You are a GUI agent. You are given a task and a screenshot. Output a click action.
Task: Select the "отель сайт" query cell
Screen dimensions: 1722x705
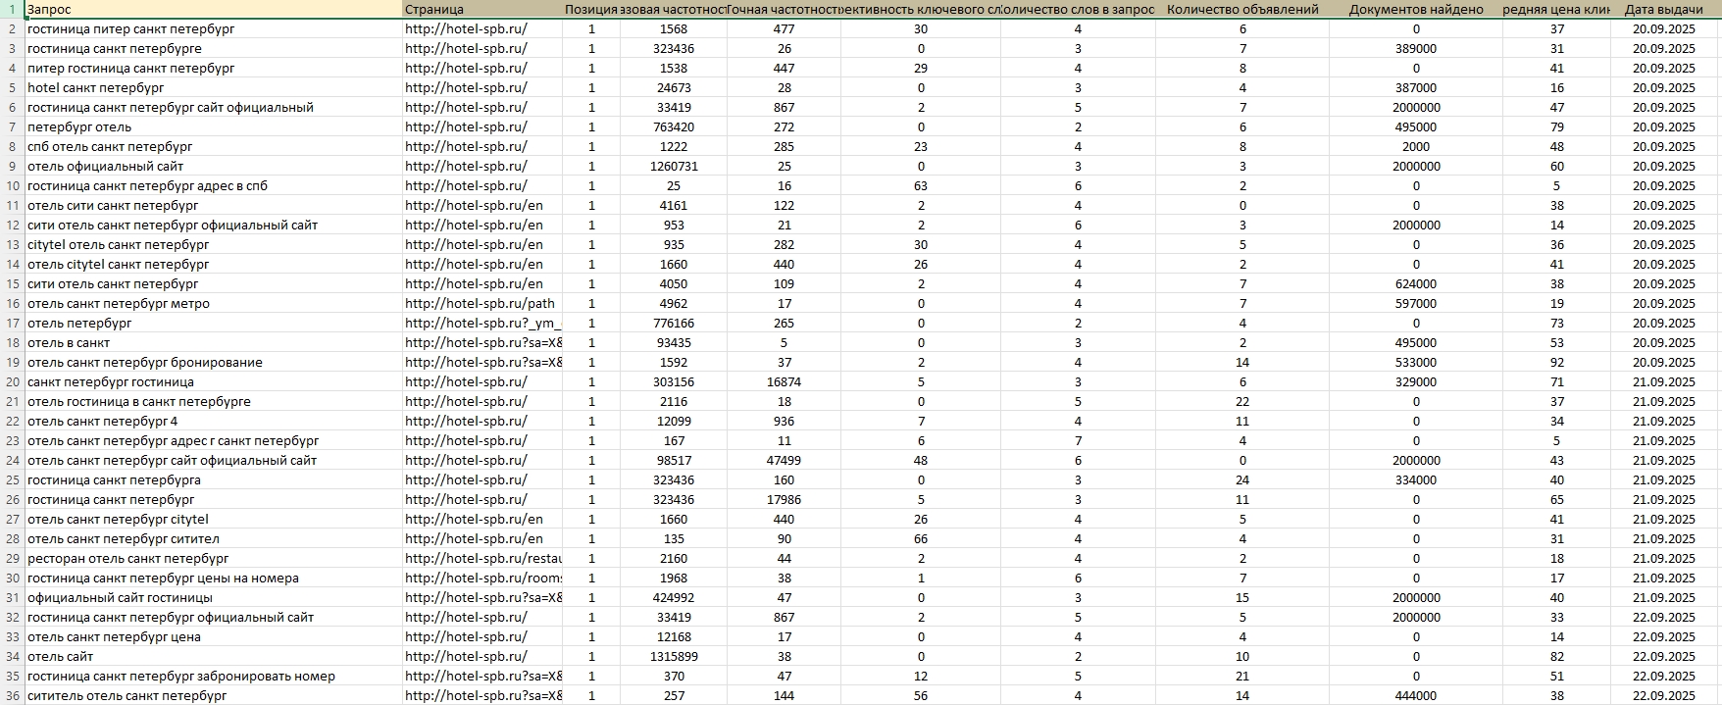coord(60,657)
